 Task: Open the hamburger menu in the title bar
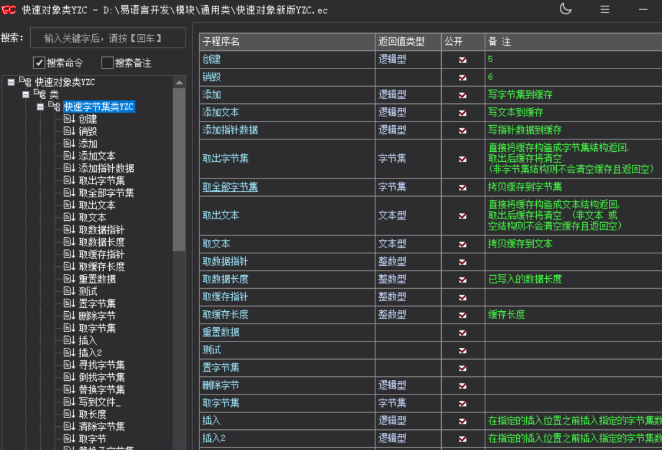pyautogui.click(x=604, y=10)
